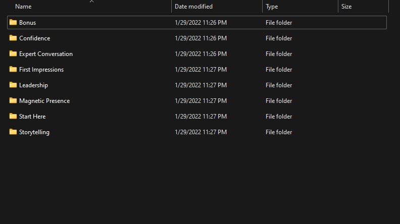Click the Leadership folder icon
The image size is (400, 224).
13,85
